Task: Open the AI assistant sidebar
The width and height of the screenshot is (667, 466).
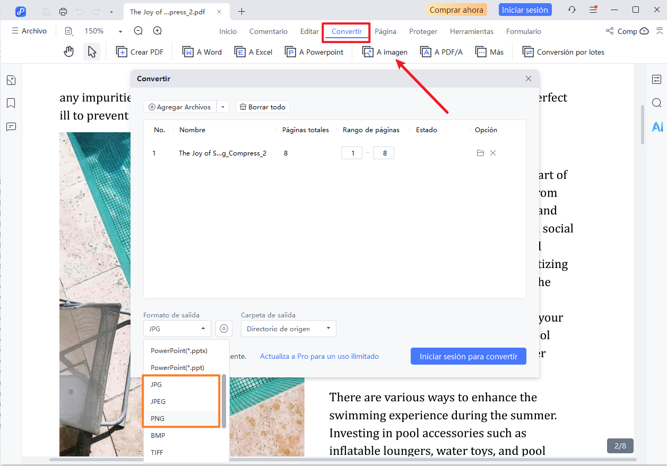Action: point(657,126)
